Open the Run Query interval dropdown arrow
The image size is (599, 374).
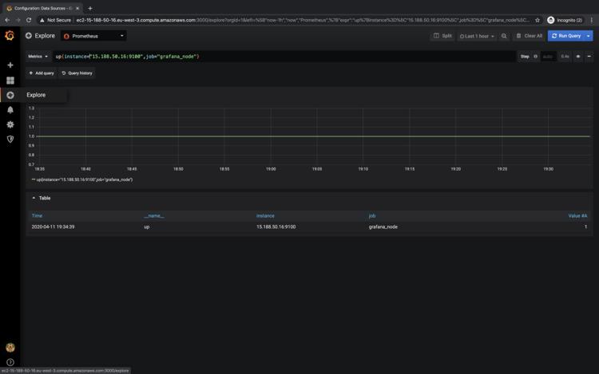(x=589, y=36)
